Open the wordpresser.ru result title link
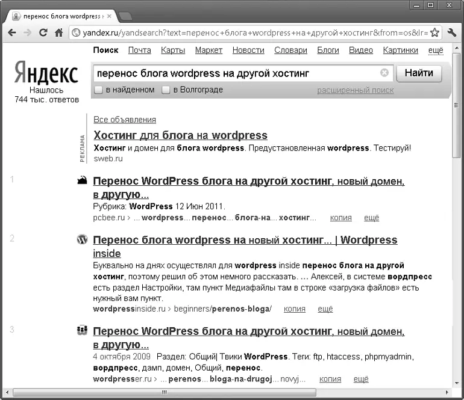The image size is (464, 400). tap(248, 337)
